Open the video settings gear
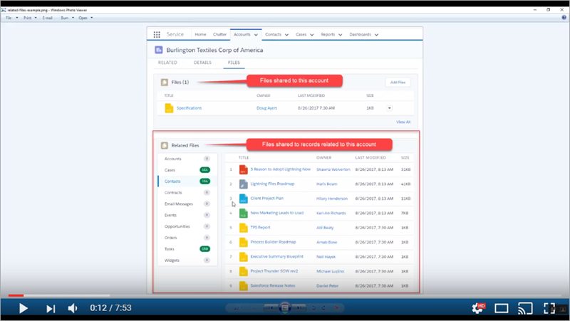570x321 pixels. [x=478, y=308]
